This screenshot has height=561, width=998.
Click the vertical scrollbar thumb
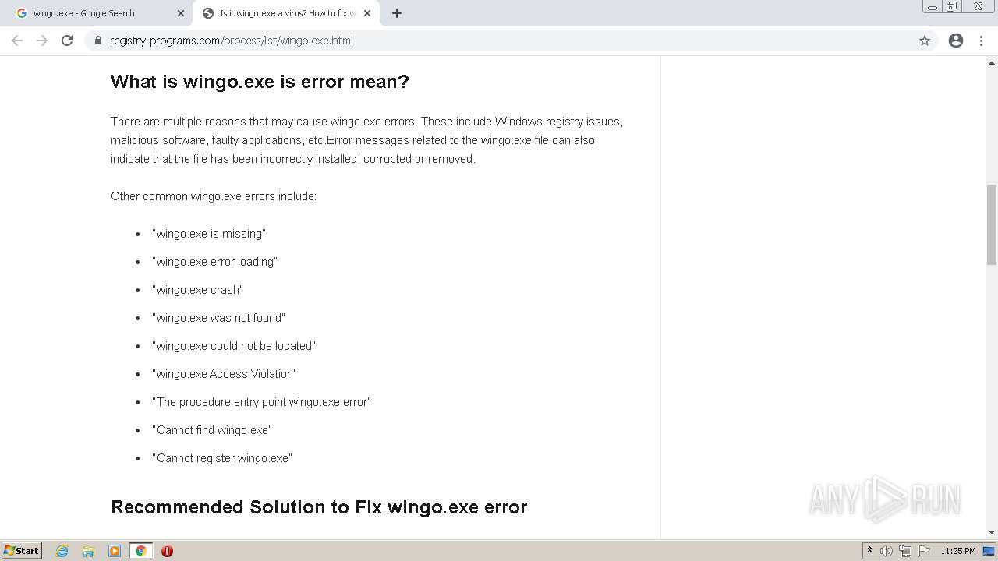(x=992, y=225)
